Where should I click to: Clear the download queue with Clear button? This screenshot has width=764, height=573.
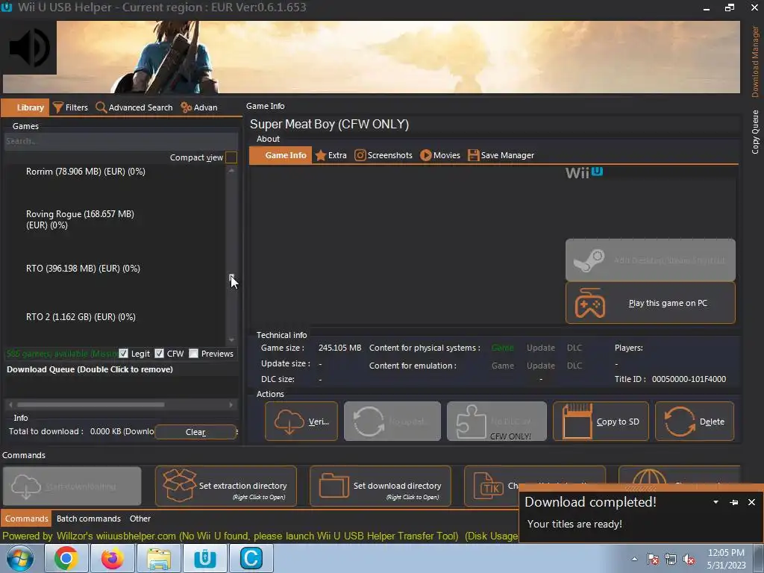pos(195,432)
